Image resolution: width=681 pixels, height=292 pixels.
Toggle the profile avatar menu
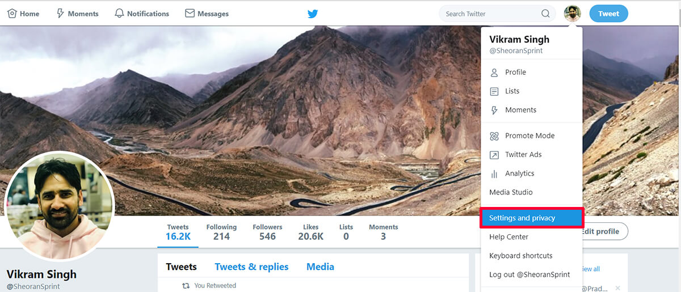(x=573, y=14)
